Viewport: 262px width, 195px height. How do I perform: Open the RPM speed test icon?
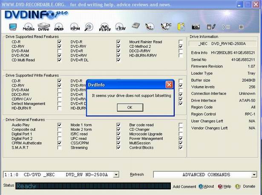click(x=75, y=27)
